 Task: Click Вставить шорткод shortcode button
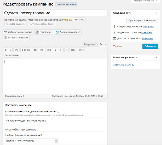click(16, 38)
